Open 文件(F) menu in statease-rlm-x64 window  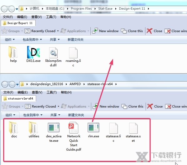[x=8, y=92]
